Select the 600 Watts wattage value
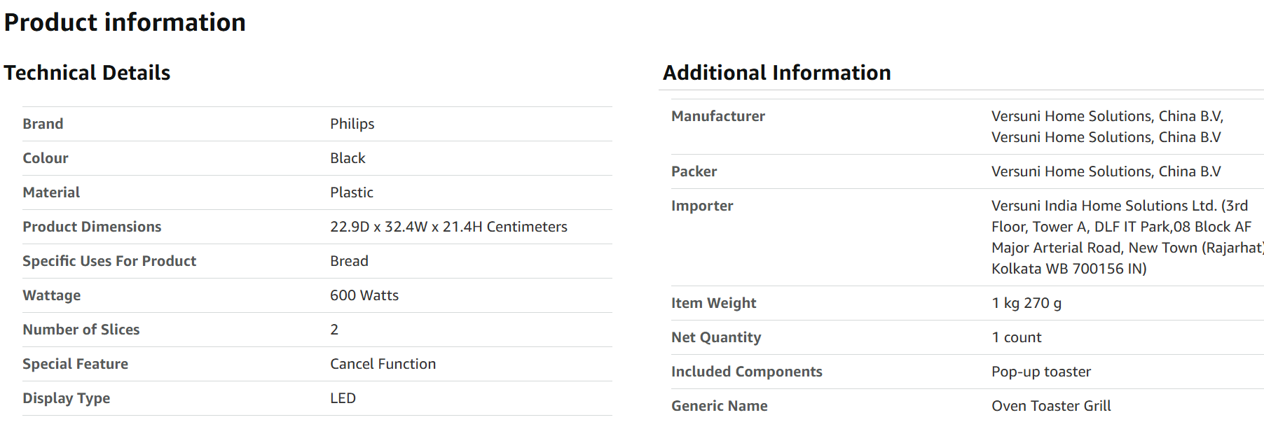Screen dimensions: 1264x422 pyautogui.click(x=364, y=295)
